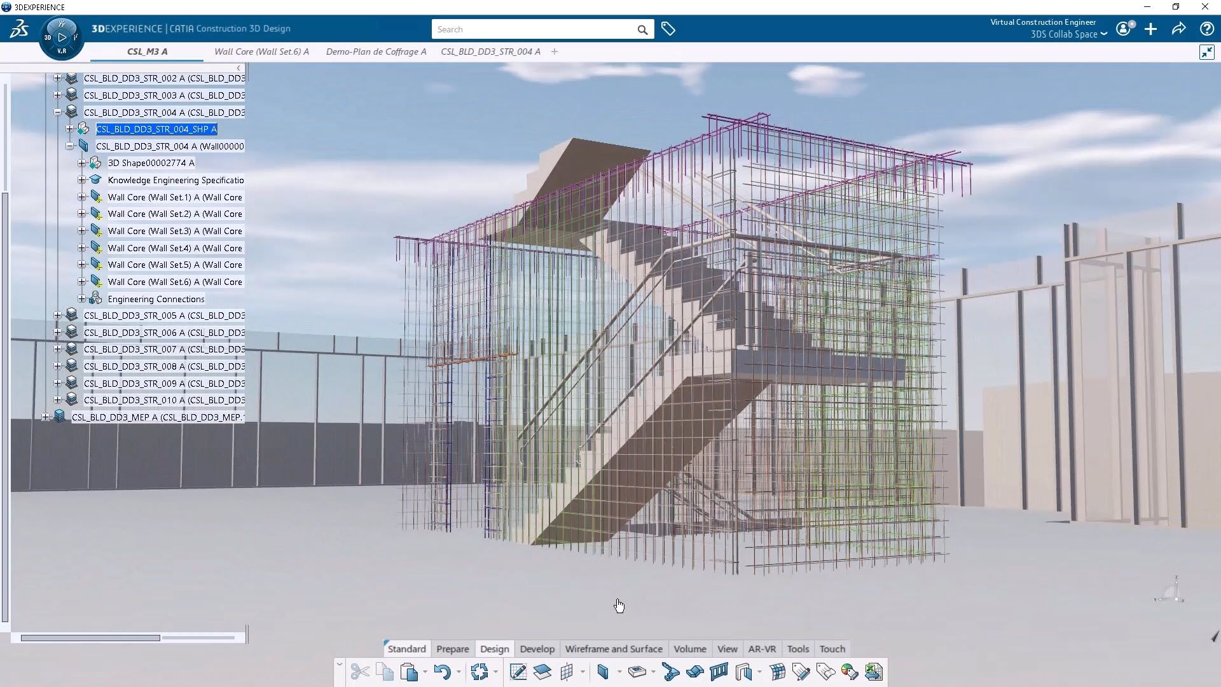Click the Update cycle arrows icon

tap(479, 672)
